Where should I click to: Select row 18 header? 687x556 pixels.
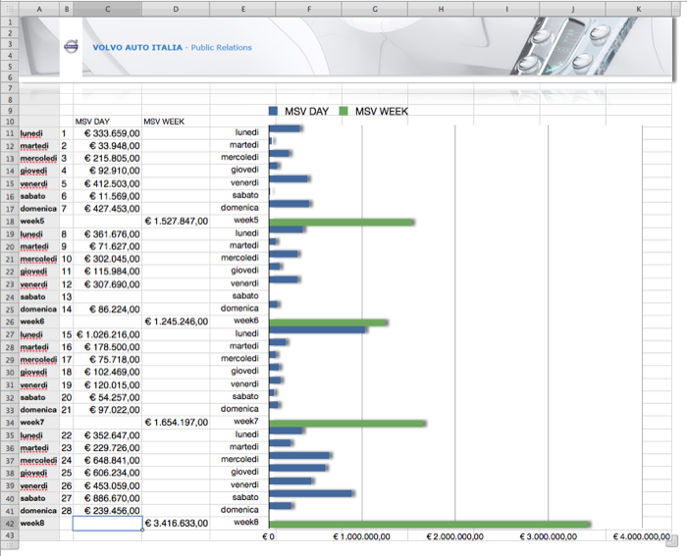point(10,221)
